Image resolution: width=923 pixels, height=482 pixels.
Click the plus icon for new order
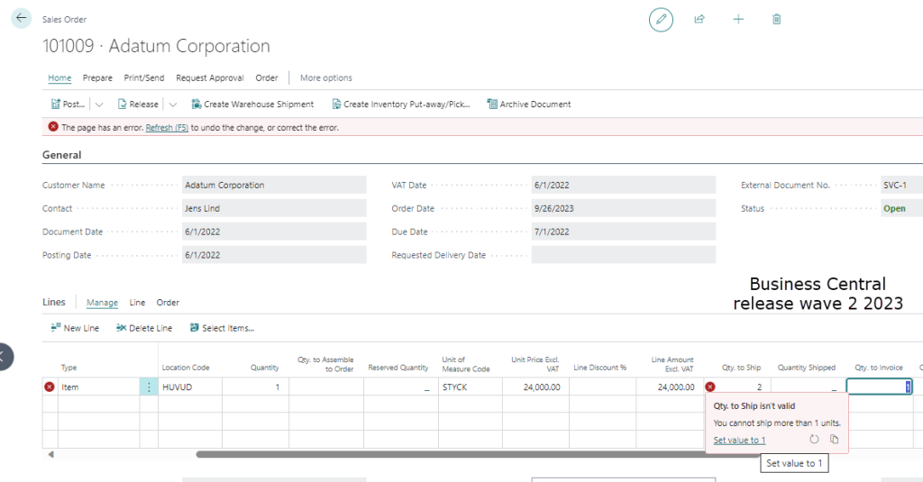coord(738,20)
